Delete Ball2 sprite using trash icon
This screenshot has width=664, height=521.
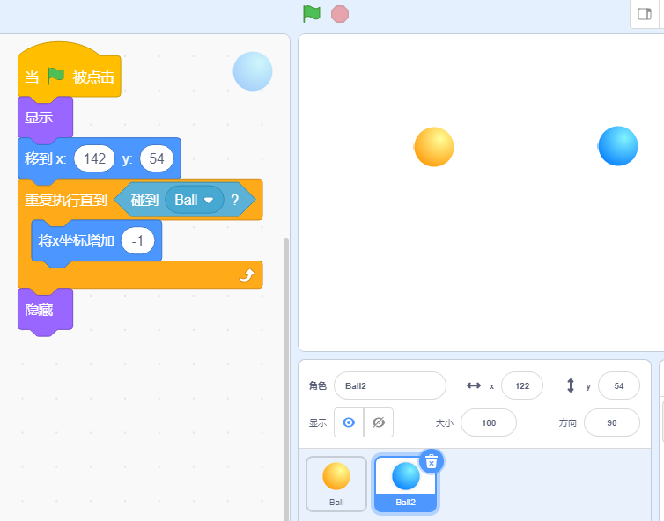coord(432,462)
